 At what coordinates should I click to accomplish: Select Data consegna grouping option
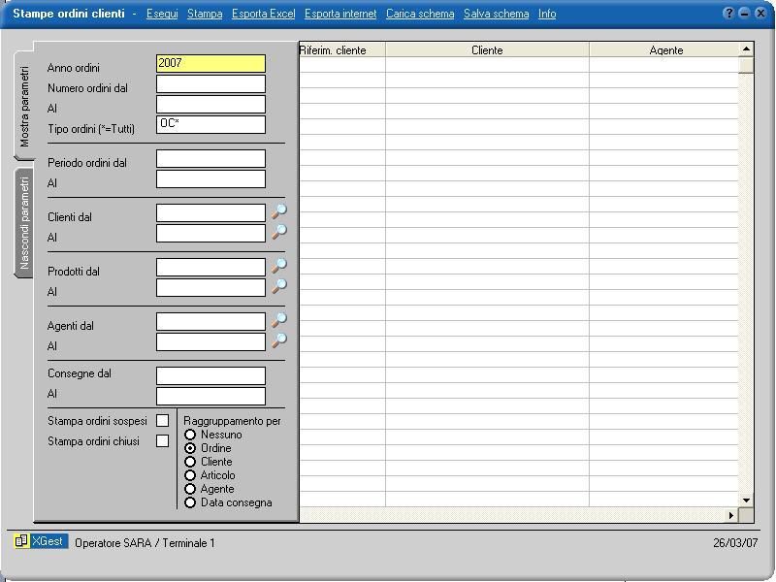(190, 503)
